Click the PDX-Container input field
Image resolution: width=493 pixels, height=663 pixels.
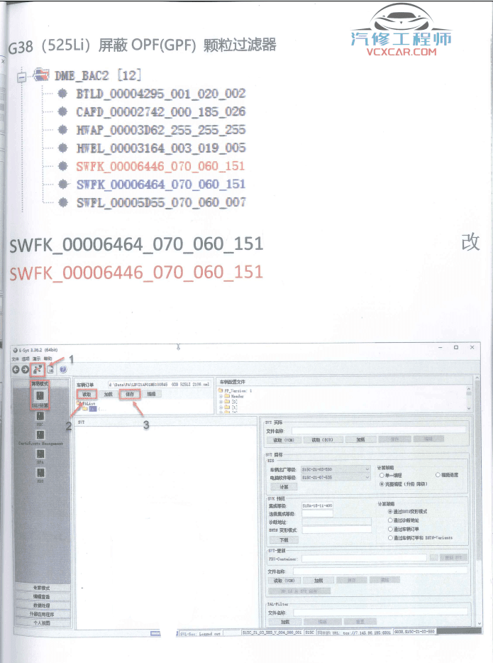point(364,558)
